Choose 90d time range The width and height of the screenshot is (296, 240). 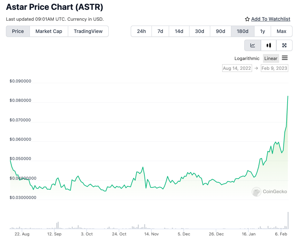pos(220,31)
